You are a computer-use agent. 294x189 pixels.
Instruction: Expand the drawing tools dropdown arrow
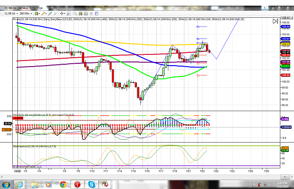tap(46, 14)
